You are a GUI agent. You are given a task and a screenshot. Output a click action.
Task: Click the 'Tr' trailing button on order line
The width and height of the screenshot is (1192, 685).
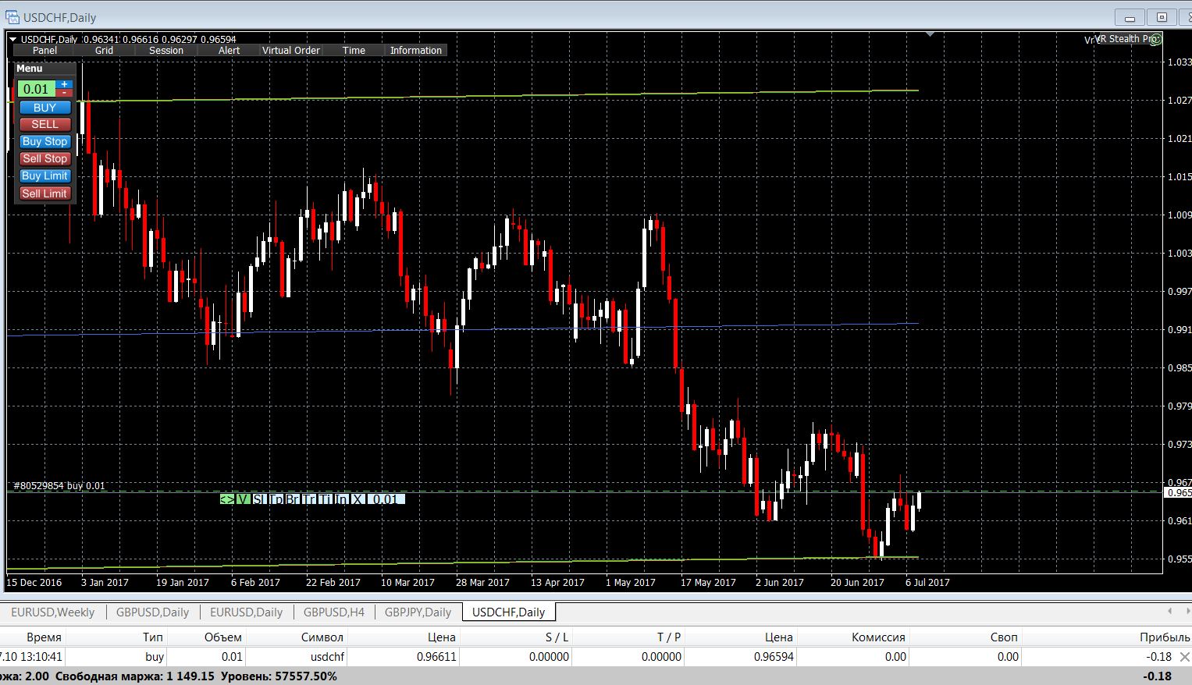click(309, 499)
